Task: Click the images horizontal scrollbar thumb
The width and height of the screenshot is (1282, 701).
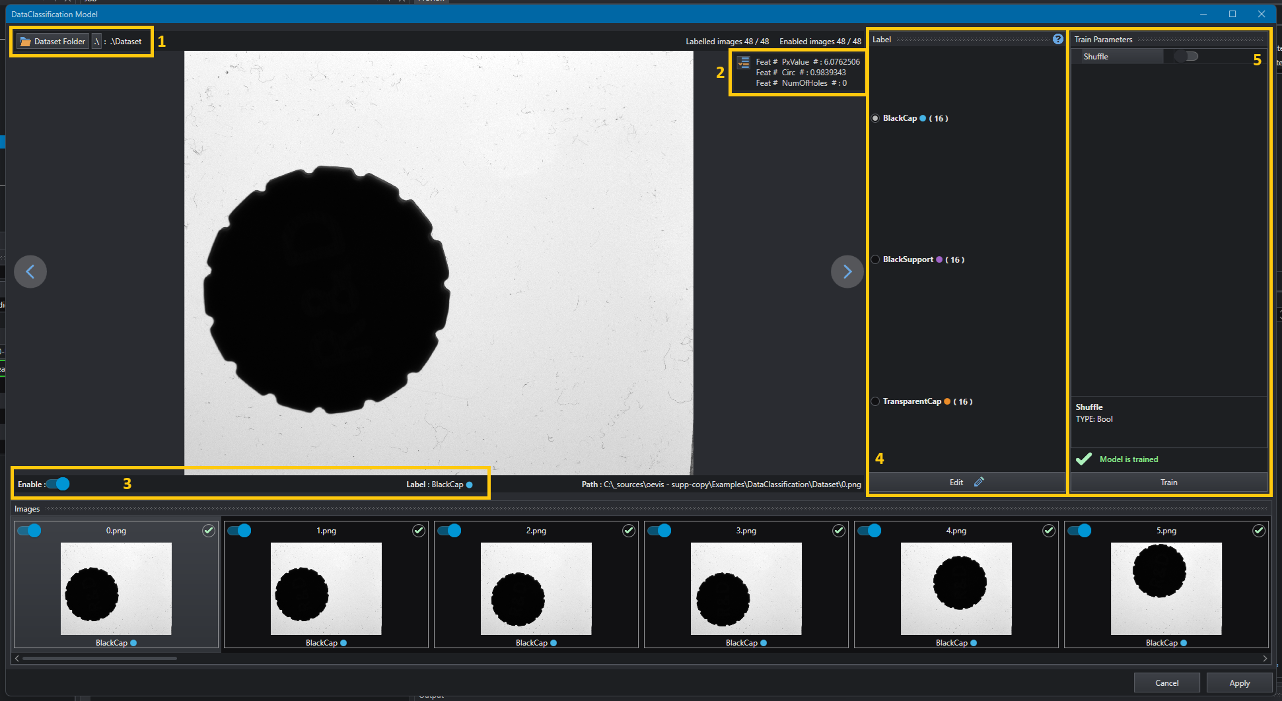Action: [99, 658]
